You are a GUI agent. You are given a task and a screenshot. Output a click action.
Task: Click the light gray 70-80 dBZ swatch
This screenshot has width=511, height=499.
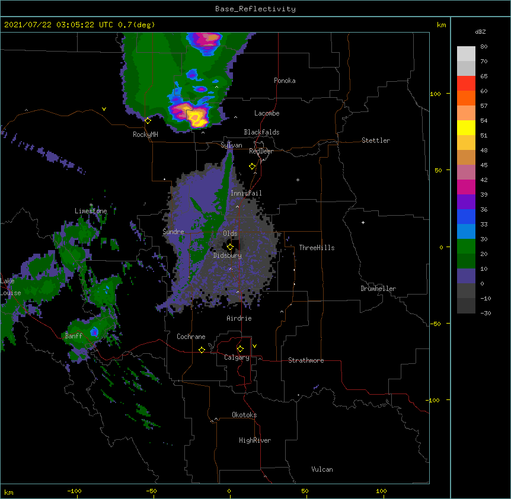click(x=466, y=54)
